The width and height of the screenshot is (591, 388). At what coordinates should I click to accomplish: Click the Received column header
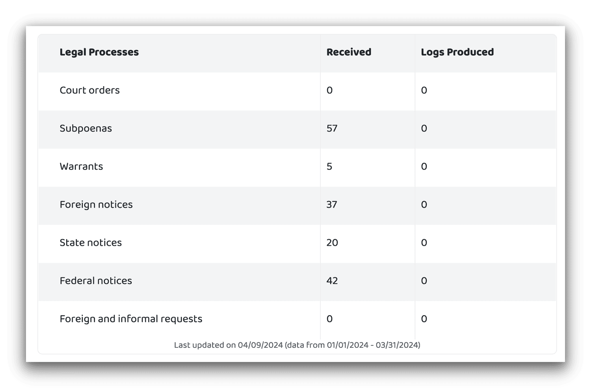[x=349, y=52]
